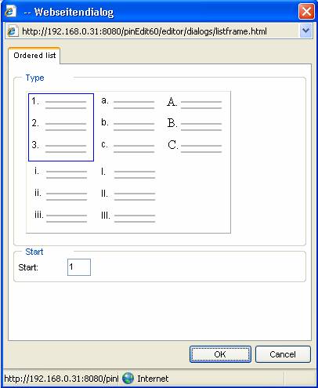The height and width of the screenshot is (388, 318).
Task: Click the Internet zone label in status bar
Action: click(x=153, y=379)
